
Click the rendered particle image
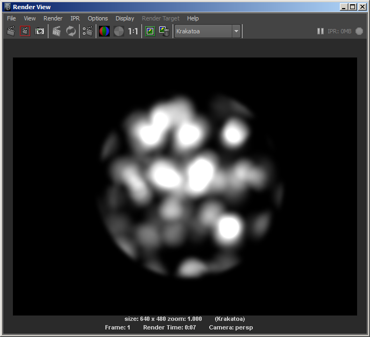click(x=185, y=187)
